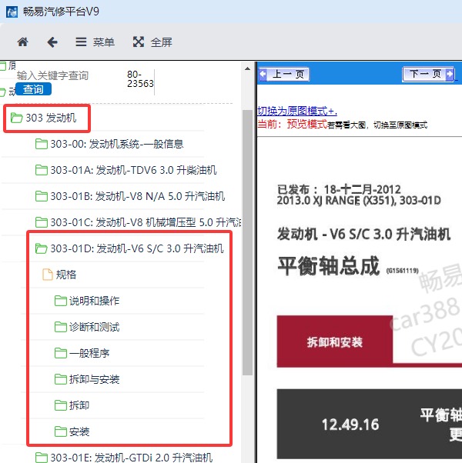Image resolution: width=462 pixels, height=463 pixels.
Task: Click the 发动机 - V6 S/C 3.0 升汽油机 title
Action: (x=364, y=234)
